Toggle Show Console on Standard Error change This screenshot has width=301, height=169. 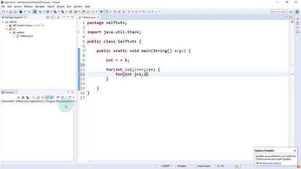[52, 98]
